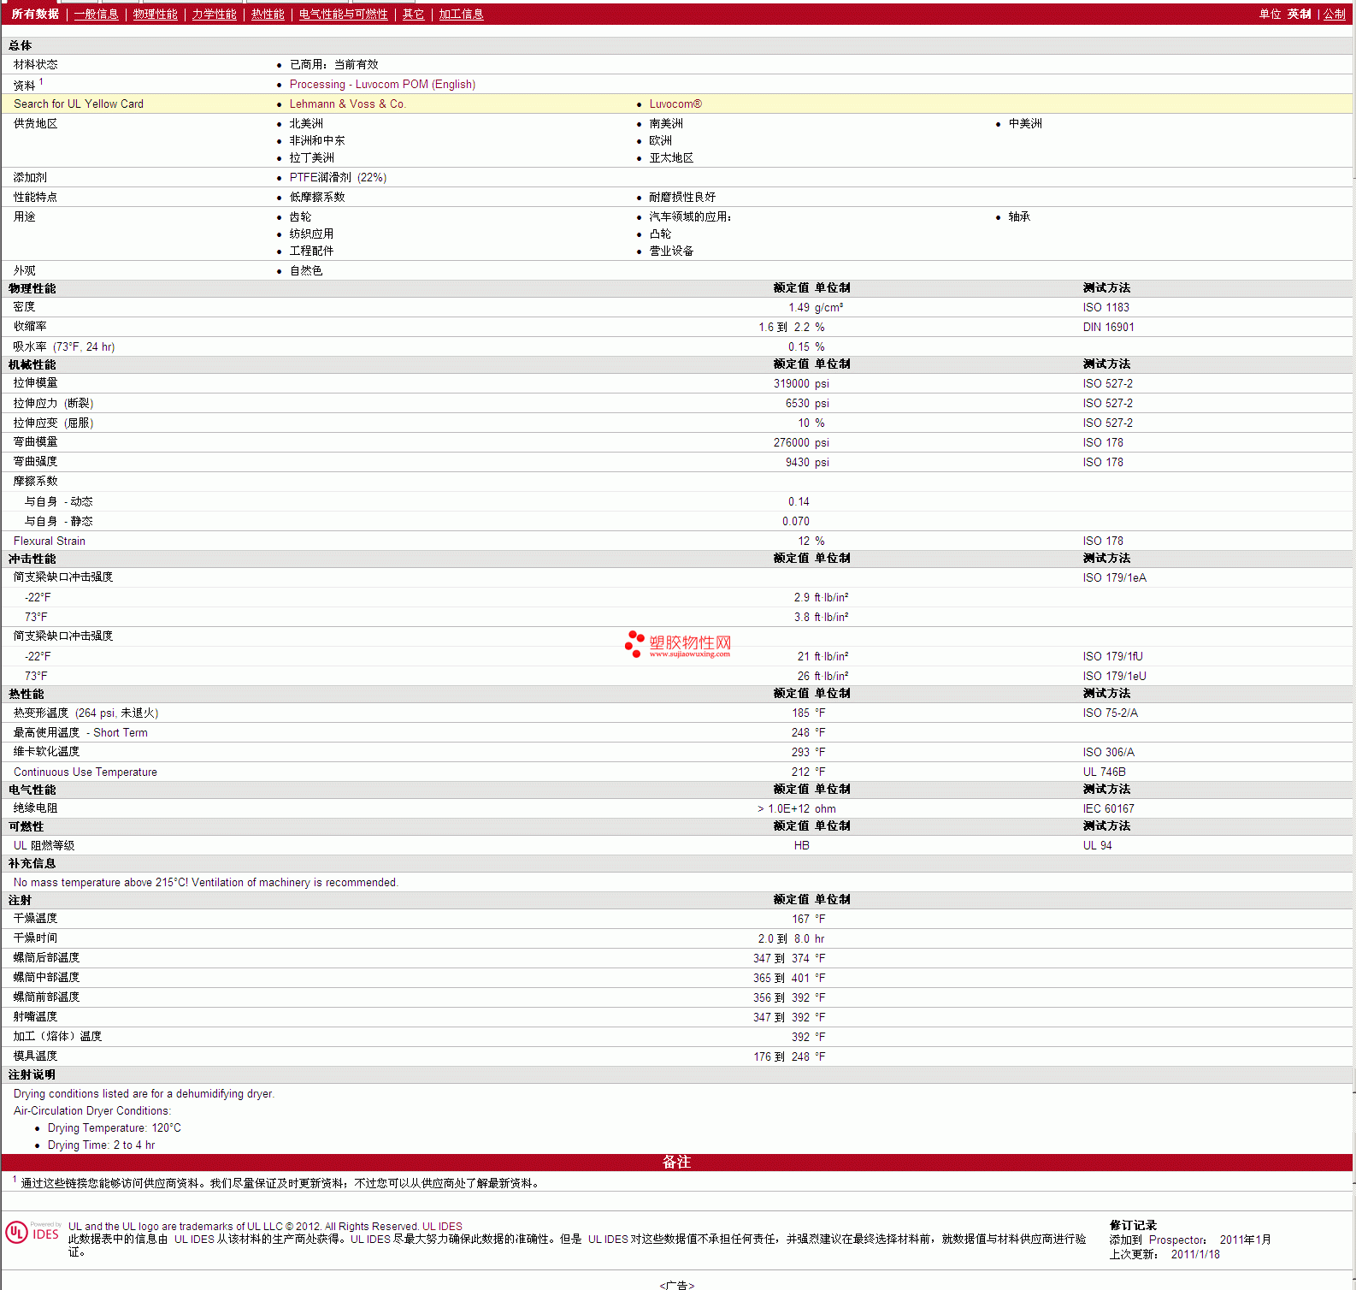Open Processing - Luvocom POM (English) link
The image size is (1356, 1290).
[382, 84]
